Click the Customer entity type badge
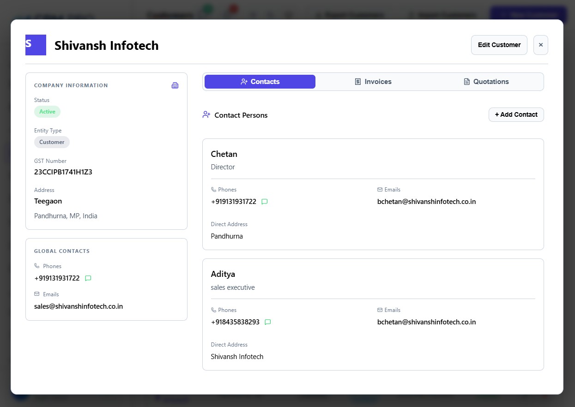This screenshot has width=575, height=407. coord(52,142)
